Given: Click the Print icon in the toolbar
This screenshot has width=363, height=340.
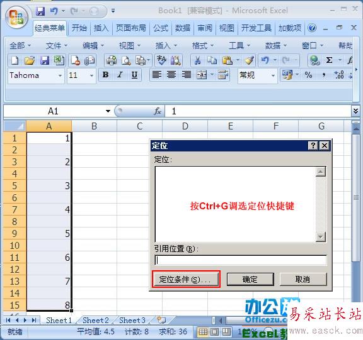Looking at the screenshot, I should 111,60.
